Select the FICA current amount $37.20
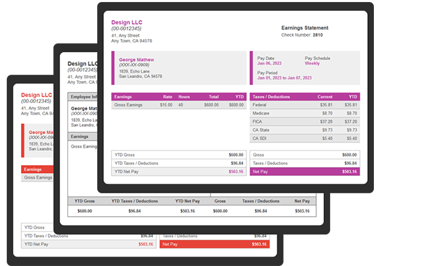436x266 pixels. 326,121
